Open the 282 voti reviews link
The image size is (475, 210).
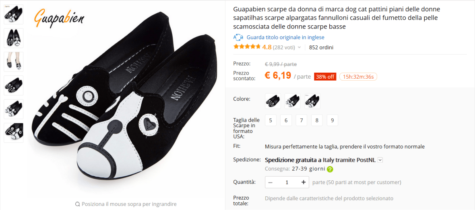[x=284, y=47]
